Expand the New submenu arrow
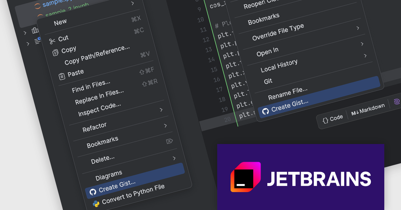The image size is (401, 210). coord(133,3)
